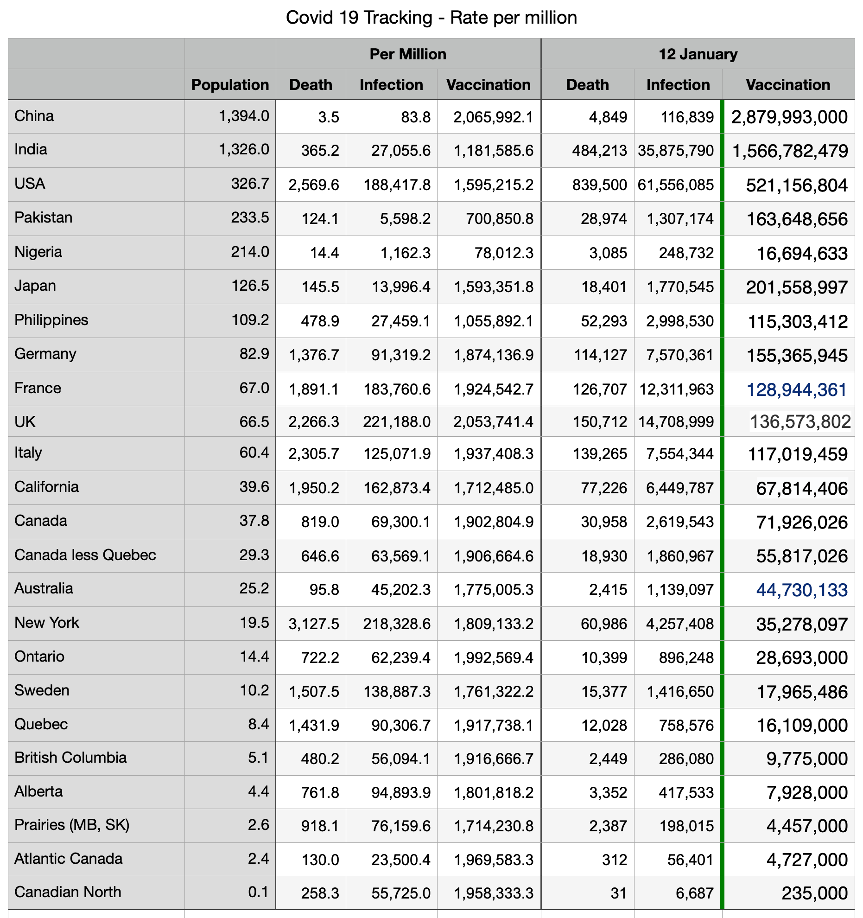The width and height of the screenshot is (863, 918).
Task: Select Germany's population value 82.9
Action: [254, 354]
